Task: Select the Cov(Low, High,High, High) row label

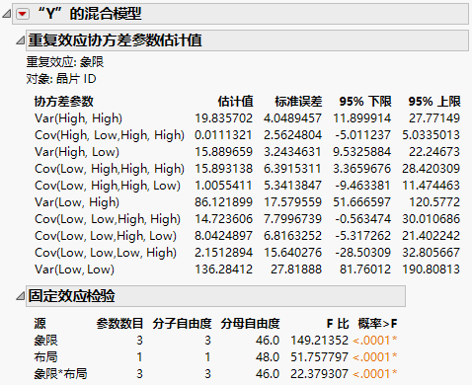Action: point(110,169)
